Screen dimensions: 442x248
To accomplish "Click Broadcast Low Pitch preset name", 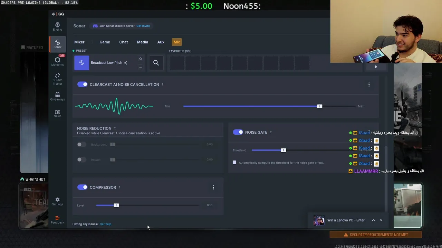I will click(106, 63).
